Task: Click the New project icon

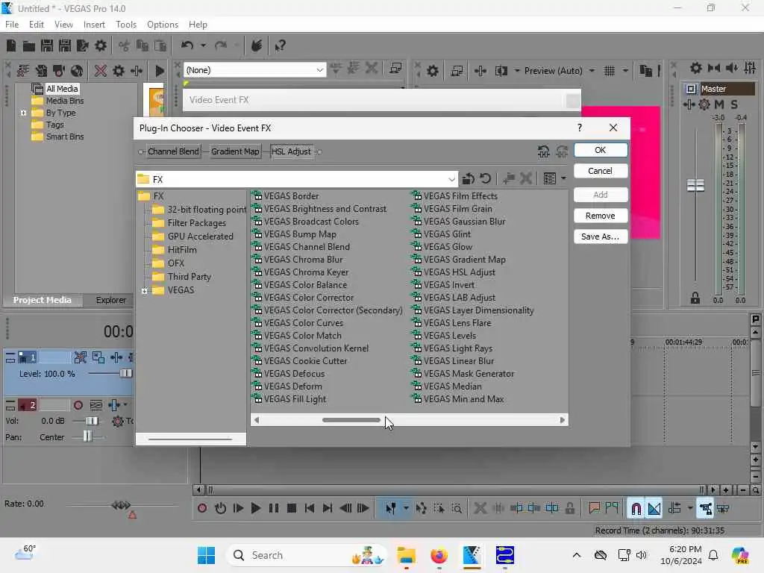Action: point(11,46)
